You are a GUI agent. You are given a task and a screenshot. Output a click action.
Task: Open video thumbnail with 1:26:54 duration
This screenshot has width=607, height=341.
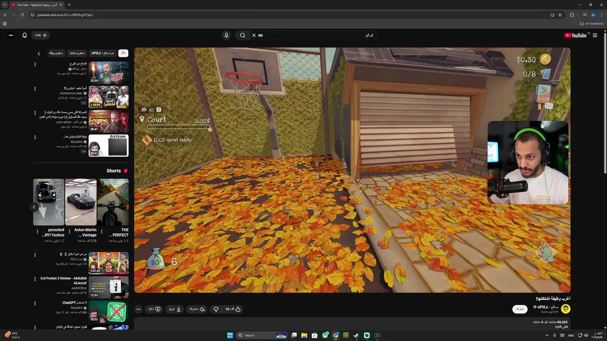108,97
